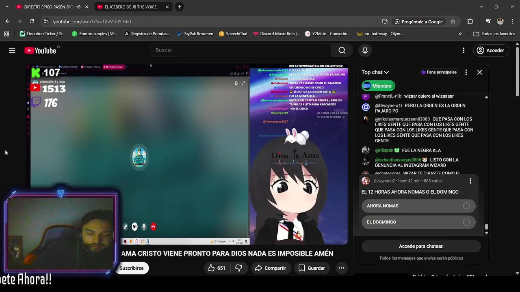Open Zombis simples bookmark
The height and width of the screenshot is (292, 520).
pyautogui.click(x=95, y=34)
